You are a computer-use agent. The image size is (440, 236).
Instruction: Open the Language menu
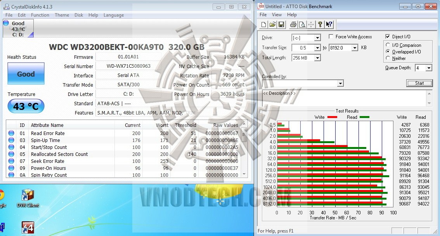click(x=114, y=15)
